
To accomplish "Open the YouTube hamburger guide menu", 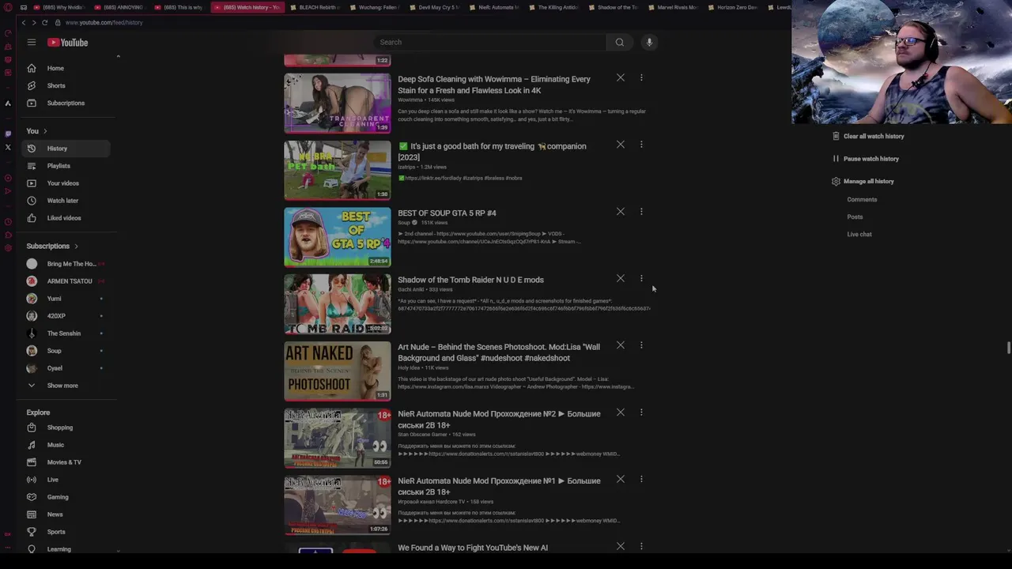I will [x=31, y=42].
